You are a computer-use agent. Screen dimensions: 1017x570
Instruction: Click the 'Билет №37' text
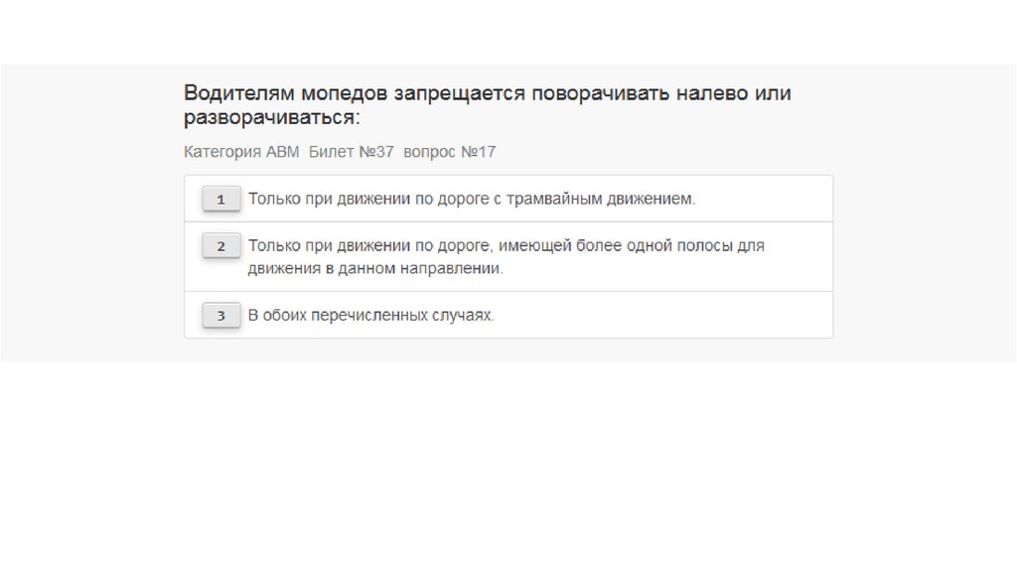[x=351, y=152]
